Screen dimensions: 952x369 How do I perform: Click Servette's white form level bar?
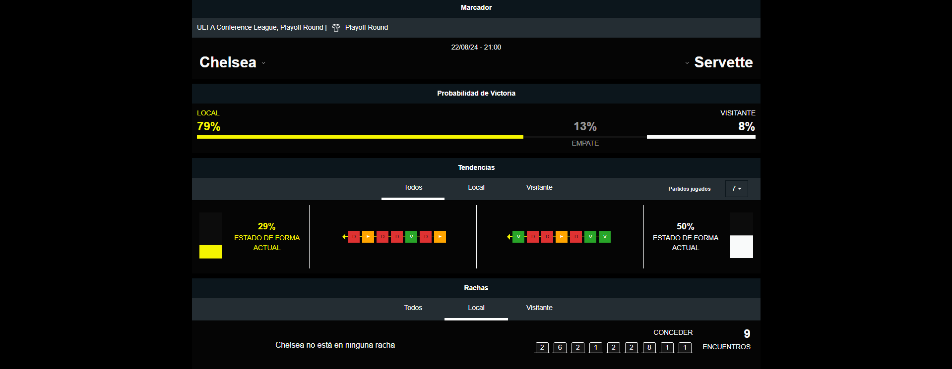[742, 247]
